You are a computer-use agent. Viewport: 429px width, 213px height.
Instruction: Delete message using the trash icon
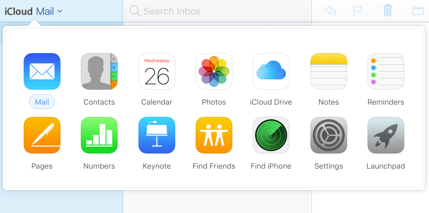point(388,10)
